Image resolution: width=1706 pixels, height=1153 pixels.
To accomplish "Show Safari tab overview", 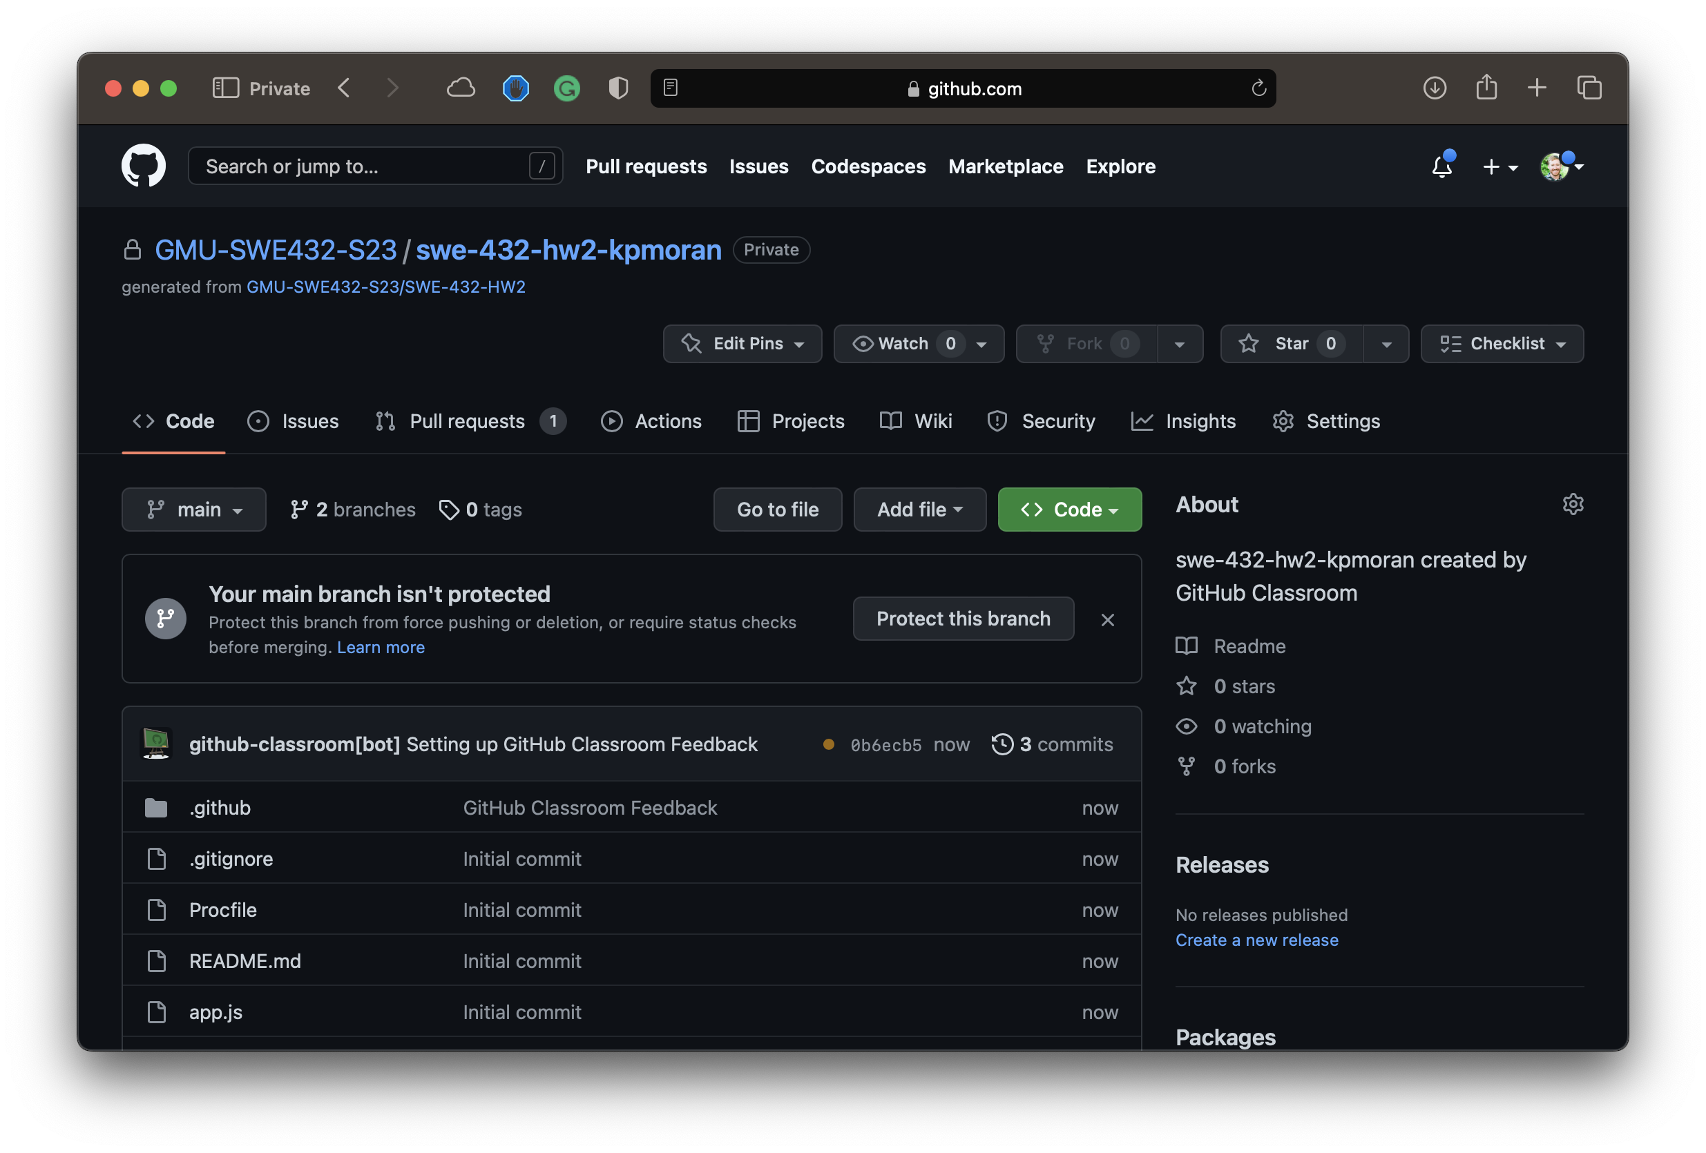I will click(x=1589, y=88).
